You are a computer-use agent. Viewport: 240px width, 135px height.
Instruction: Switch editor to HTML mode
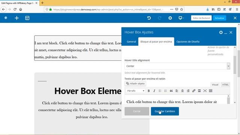(225, 85)
